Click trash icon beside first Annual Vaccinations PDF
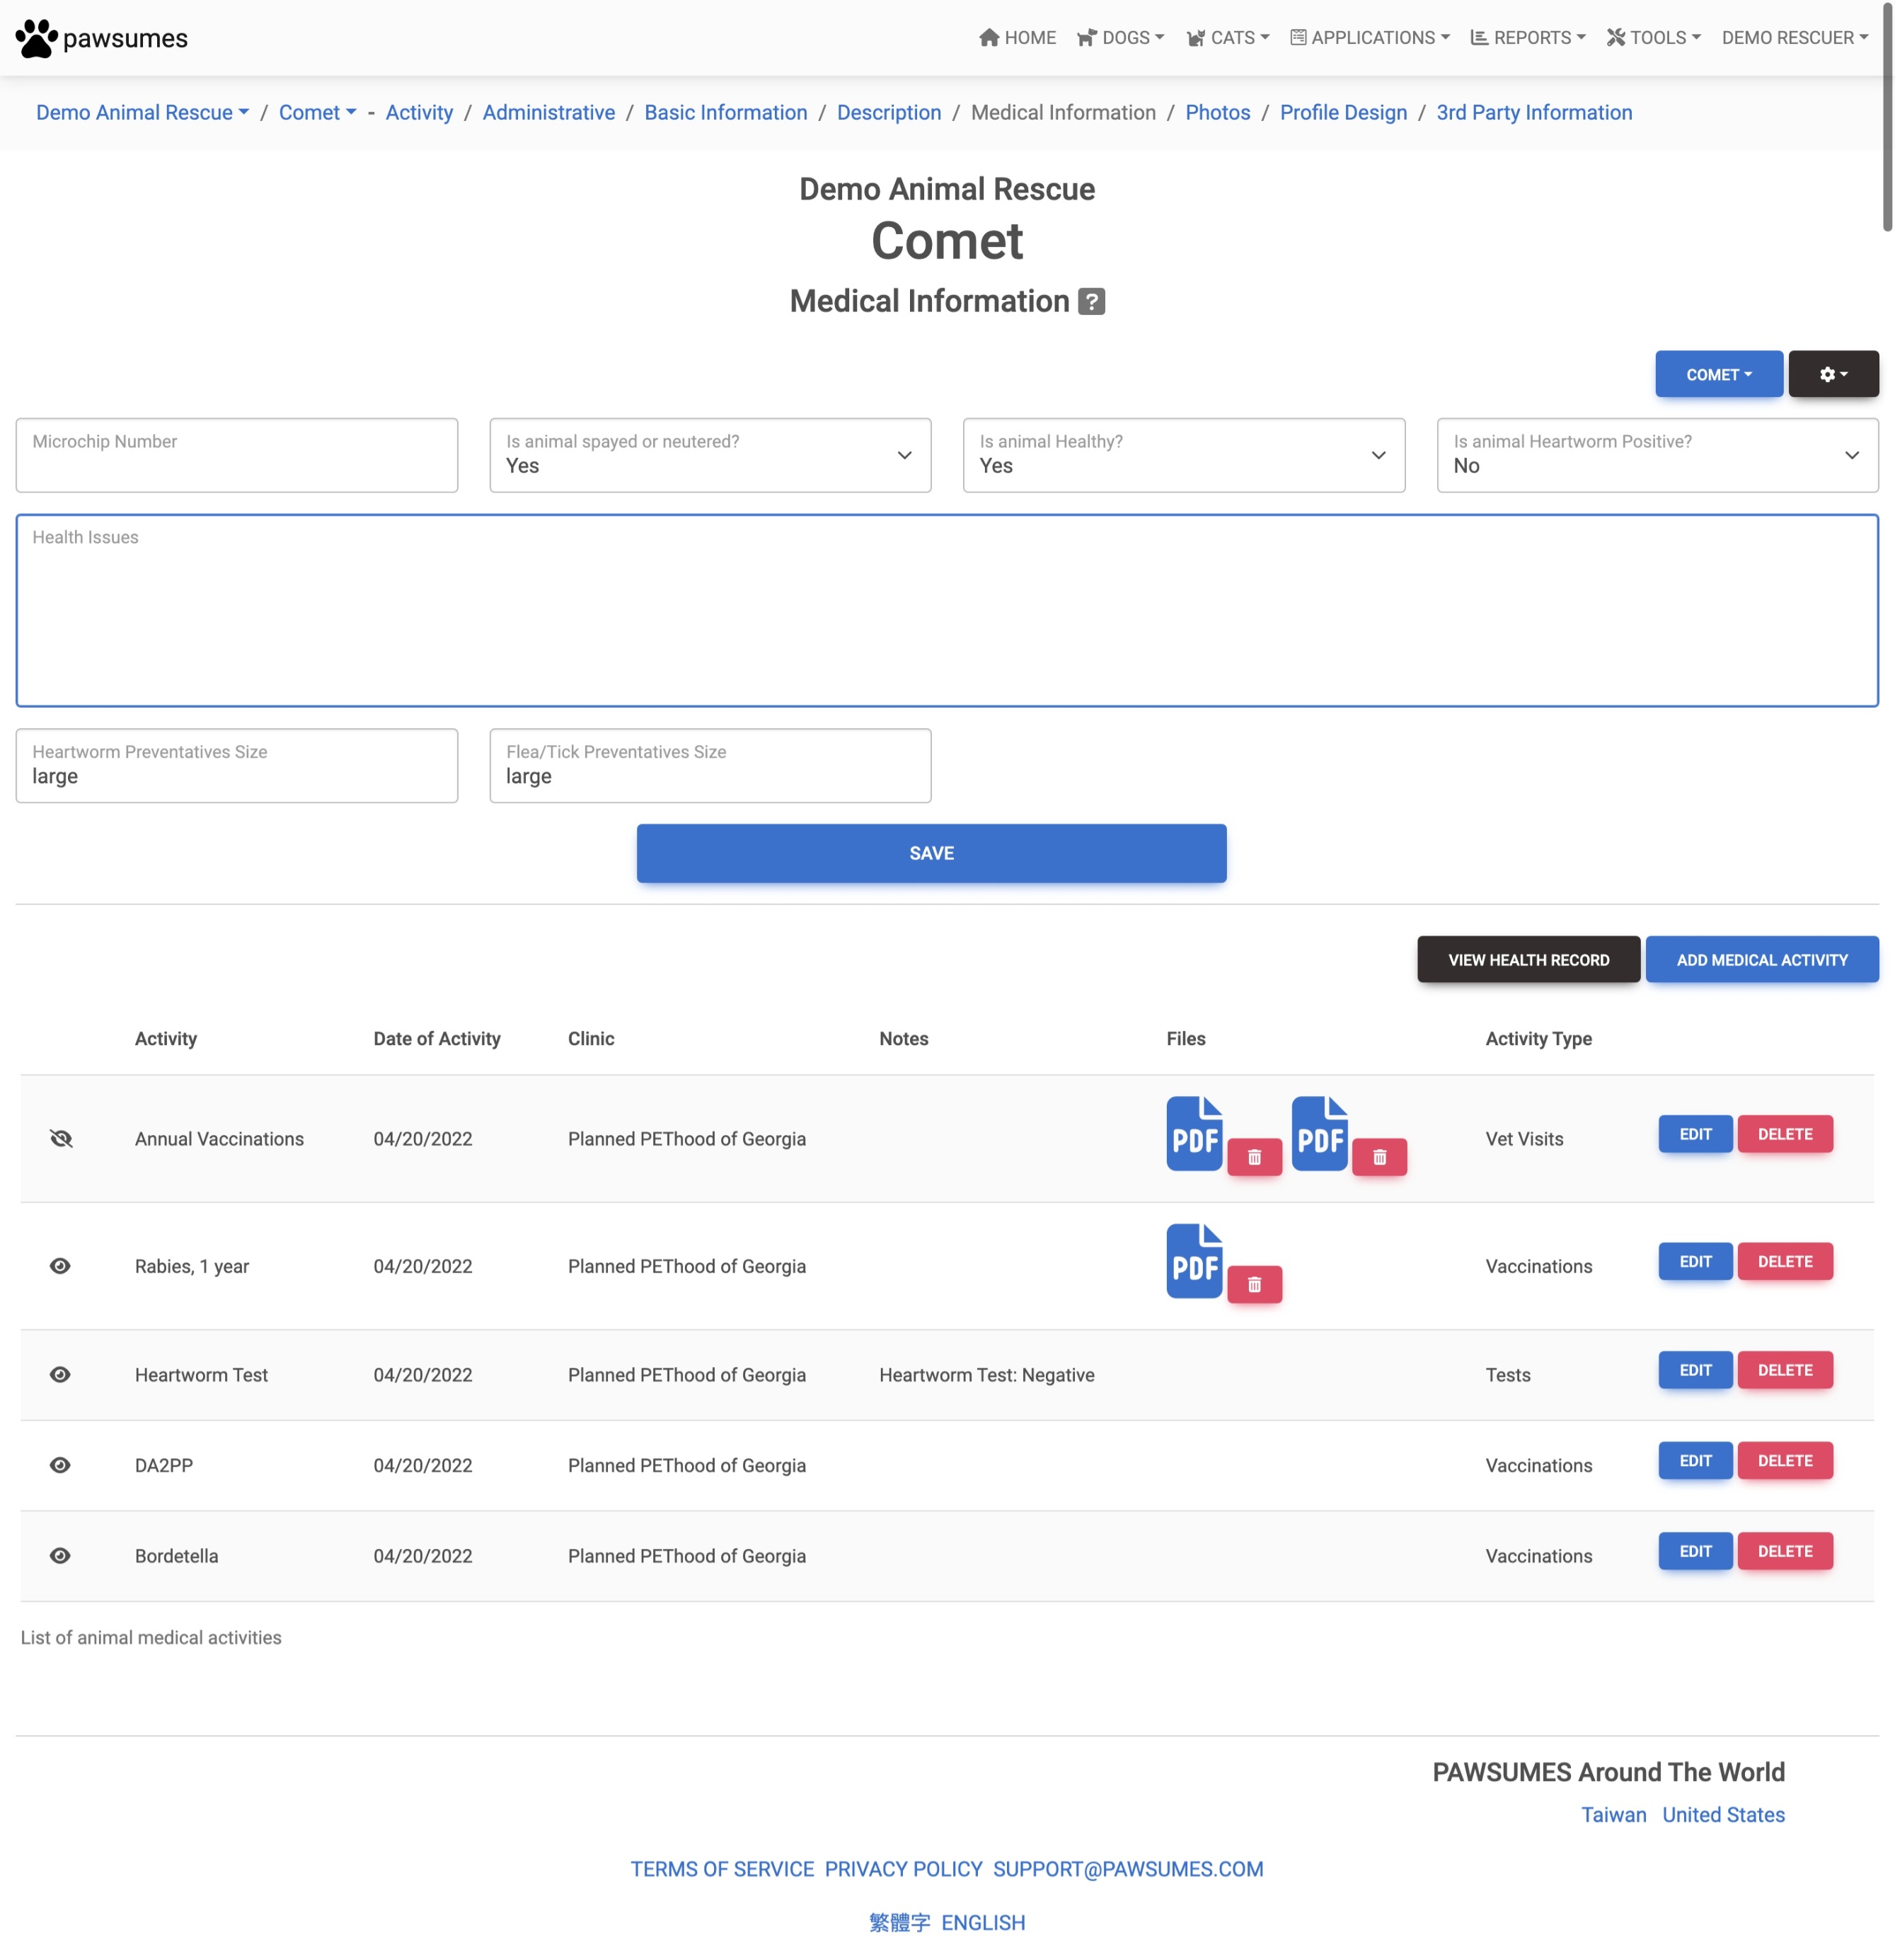Screen dimensions: 1895x1960 pos(1254,1157)
